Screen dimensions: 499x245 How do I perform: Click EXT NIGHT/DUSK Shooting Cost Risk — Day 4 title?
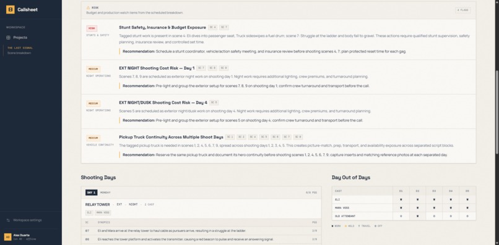pos(163,102)
